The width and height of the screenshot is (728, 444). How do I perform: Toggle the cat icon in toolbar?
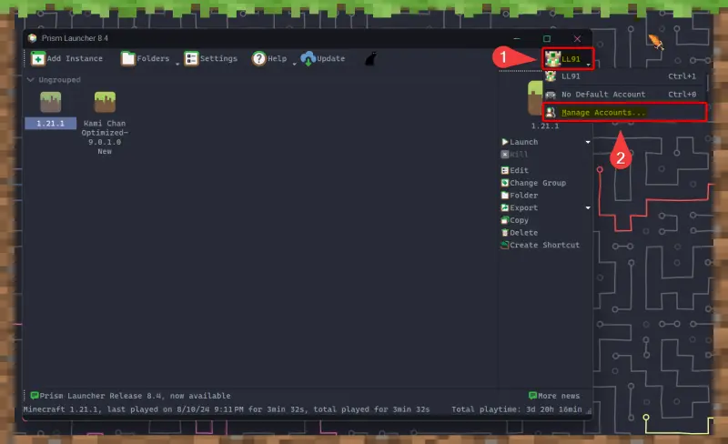tap(370, 59)
